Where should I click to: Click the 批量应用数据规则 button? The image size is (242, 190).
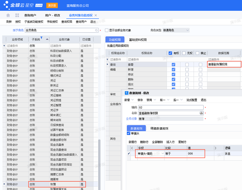[x=118, y=46]
